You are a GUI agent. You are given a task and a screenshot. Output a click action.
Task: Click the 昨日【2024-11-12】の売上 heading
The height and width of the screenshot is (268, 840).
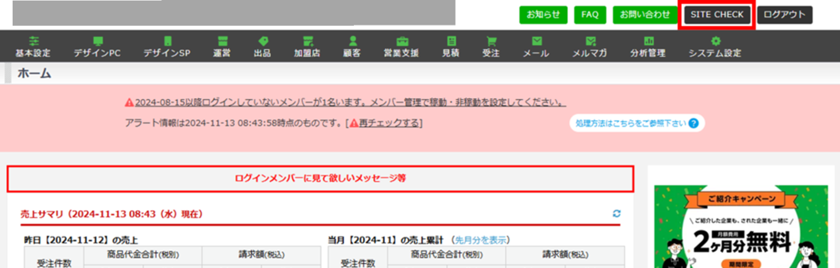click(x=81, y=240)
